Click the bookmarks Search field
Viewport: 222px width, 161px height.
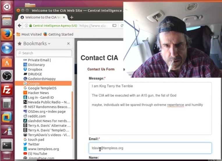tap(44, 53)
